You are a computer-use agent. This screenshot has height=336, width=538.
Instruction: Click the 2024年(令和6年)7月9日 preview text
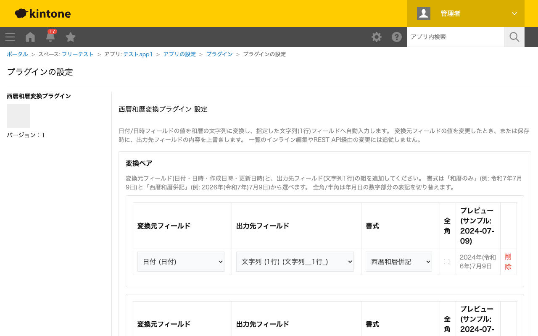(478, 262)
